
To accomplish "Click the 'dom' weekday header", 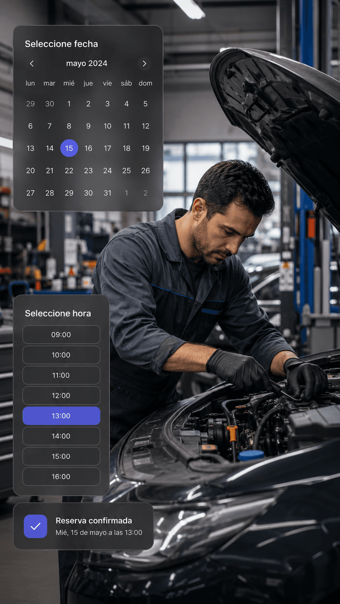I will 146,83.
